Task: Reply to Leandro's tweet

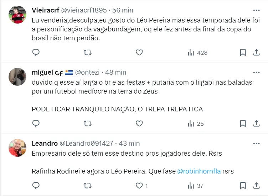Action: point(36,186)
